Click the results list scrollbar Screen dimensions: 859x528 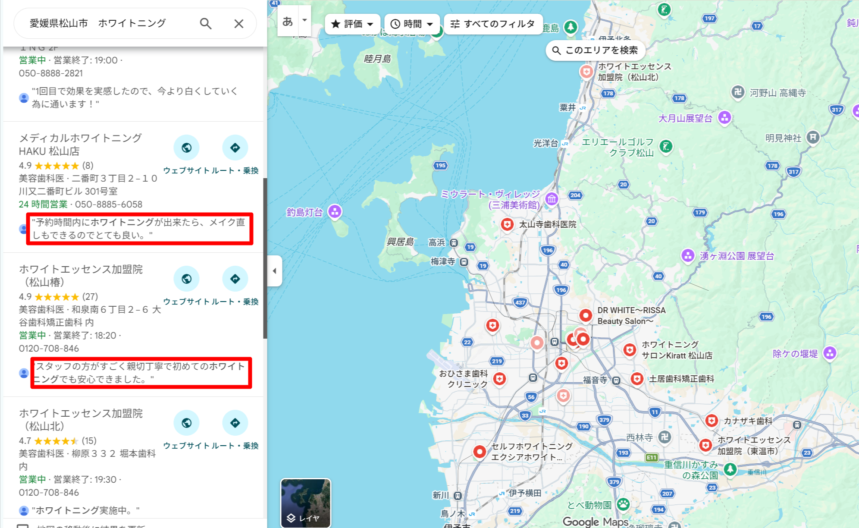click(x=265, y=258)
